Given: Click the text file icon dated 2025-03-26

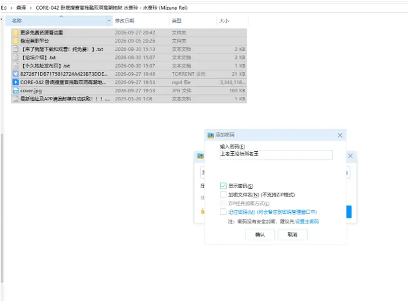Looking at the screenshot, I should pyautogui.click(x=16, y=99).
